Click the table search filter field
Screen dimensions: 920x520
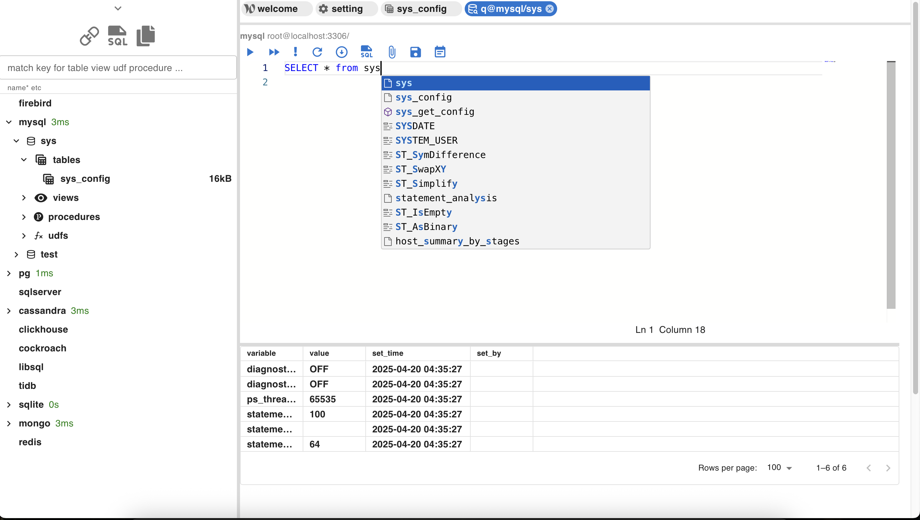click(118, 68)
